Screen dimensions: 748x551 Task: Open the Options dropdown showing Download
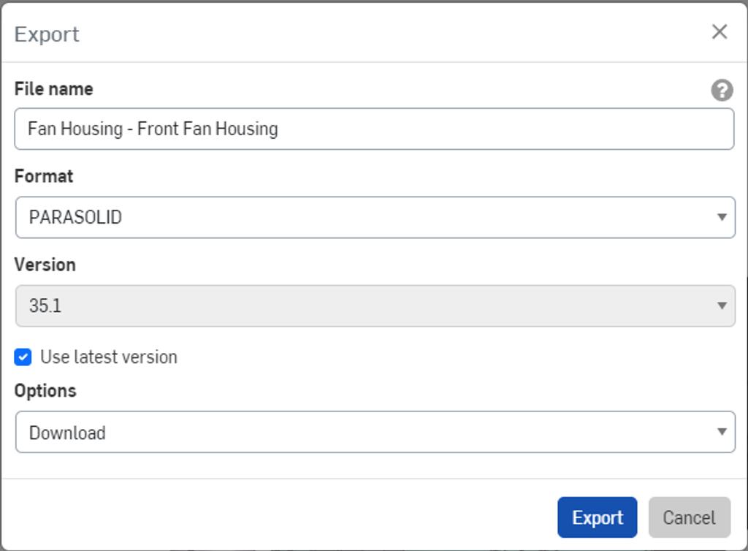[x=374, y=433]
